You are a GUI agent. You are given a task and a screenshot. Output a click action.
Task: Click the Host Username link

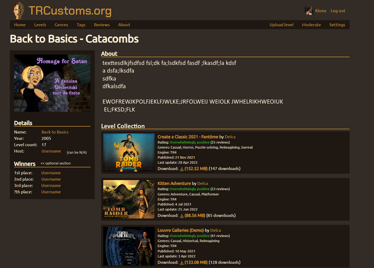tap(51, 151)
